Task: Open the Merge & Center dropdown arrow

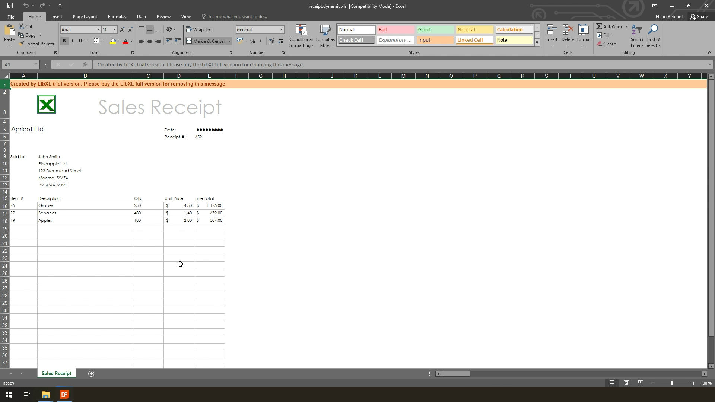Action: coord(230,41)
